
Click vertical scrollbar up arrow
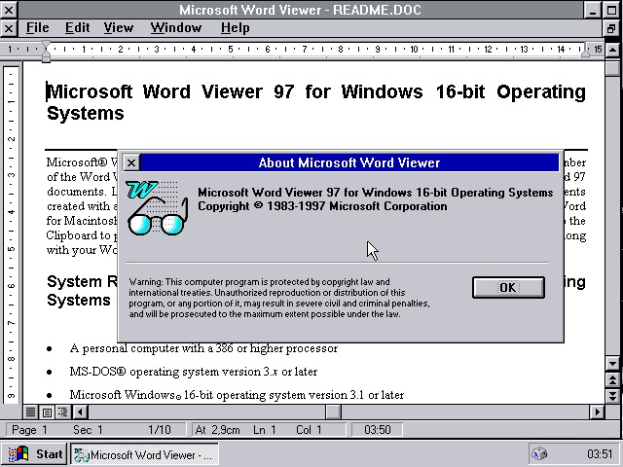click(612, 50)
